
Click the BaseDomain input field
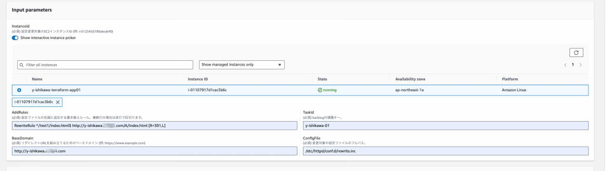coord(154,151)
